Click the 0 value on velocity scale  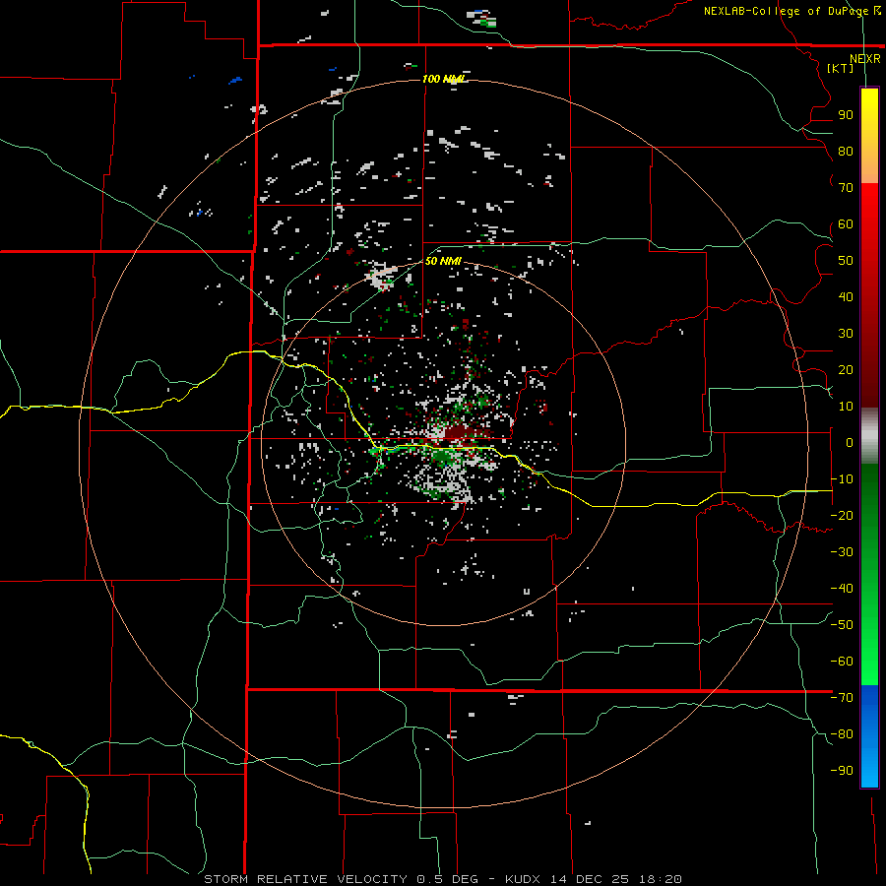pos(850,442)
